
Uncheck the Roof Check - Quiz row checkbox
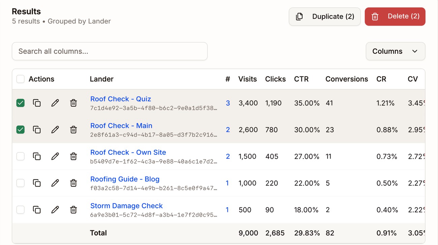(21, 103)
